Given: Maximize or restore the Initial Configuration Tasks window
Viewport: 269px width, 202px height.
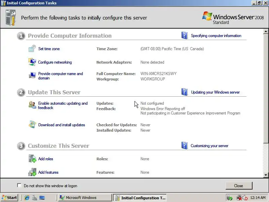Looking at the screenshot, I should [260, 3].
